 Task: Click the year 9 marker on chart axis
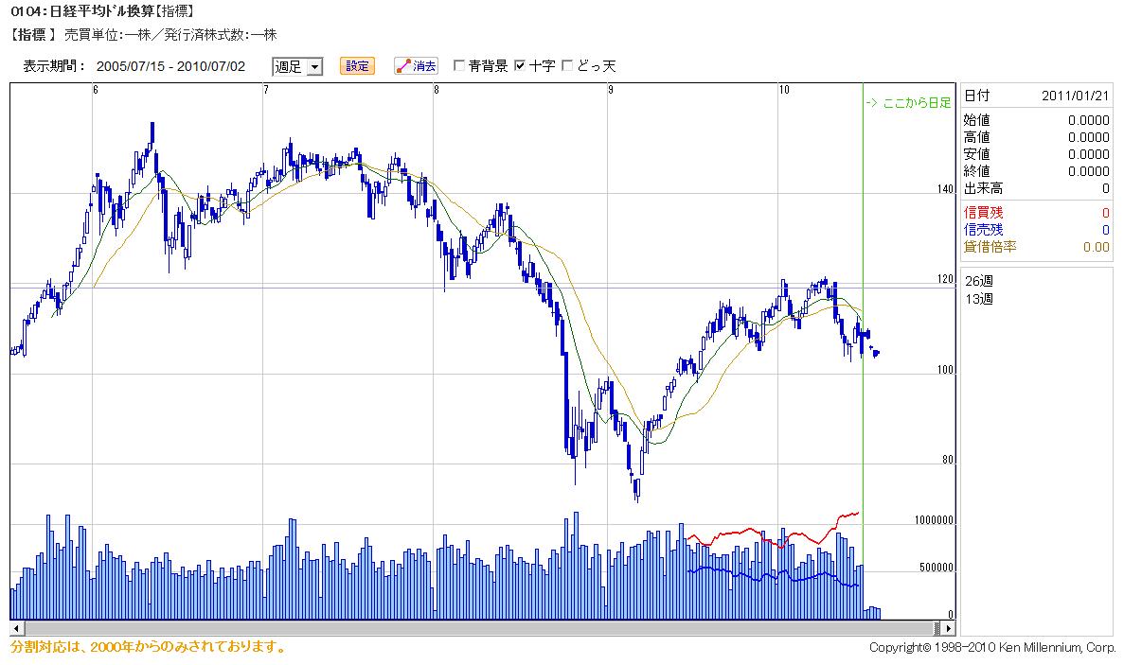click(x=611, y=90)
